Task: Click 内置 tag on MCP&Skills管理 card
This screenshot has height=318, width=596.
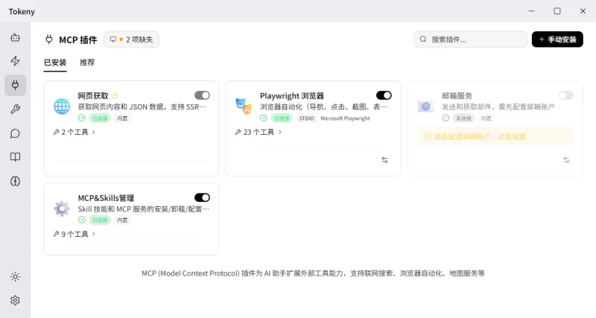Action: 122,220
